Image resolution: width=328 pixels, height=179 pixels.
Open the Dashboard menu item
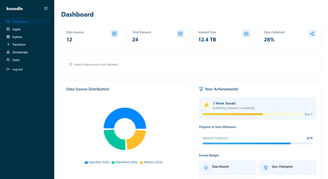click(x=27, y=22)
